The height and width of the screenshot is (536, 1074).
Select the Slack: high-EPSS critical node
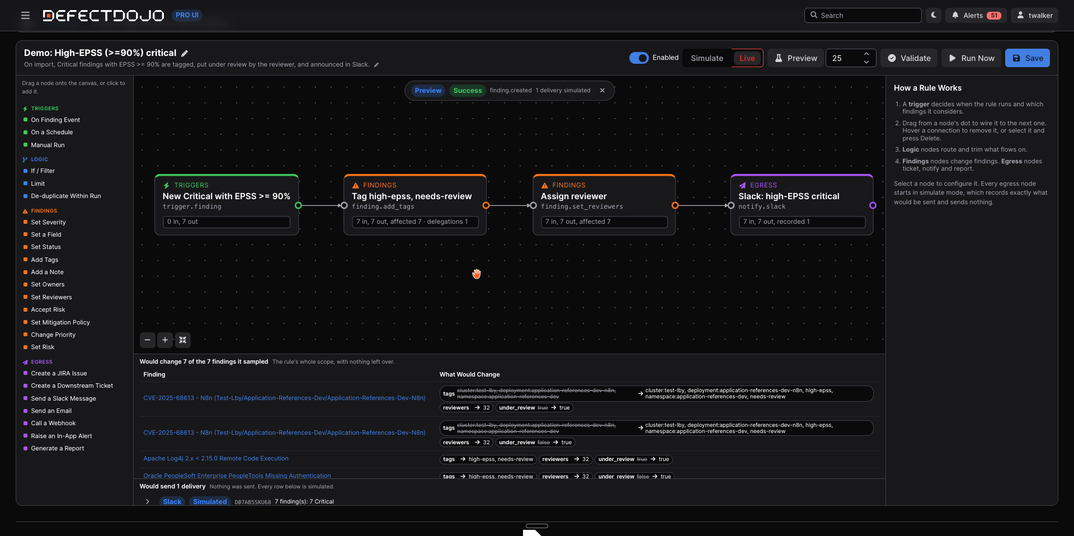(802, 205)
